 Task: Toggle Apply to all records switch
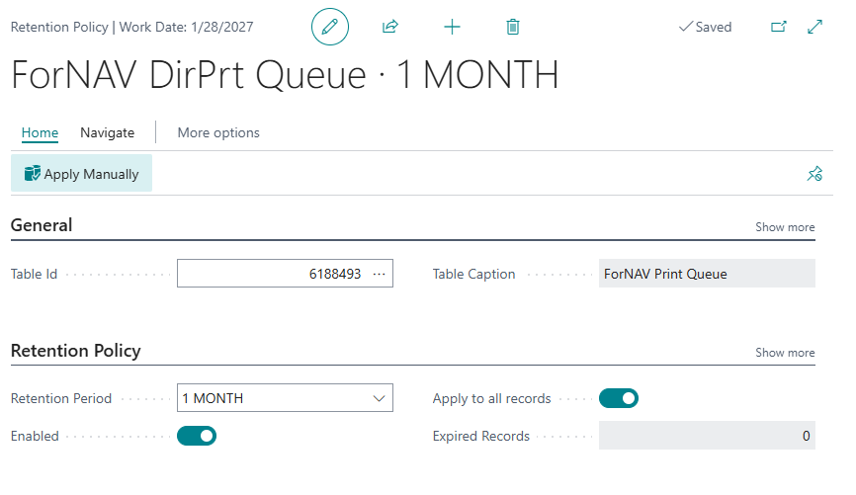click(619, 398)
